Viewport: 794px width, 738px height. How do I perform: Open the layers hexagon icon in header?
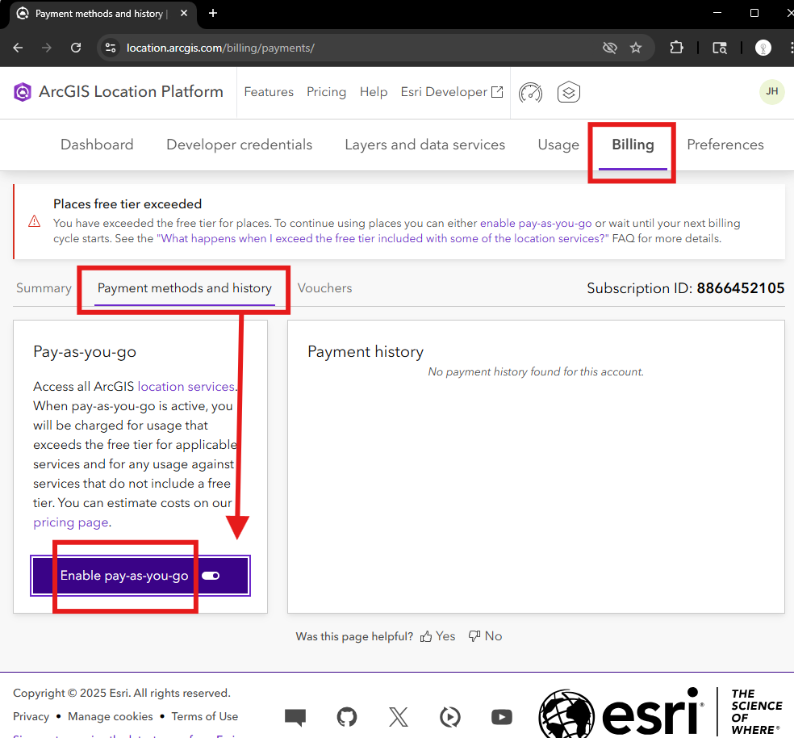569,92
